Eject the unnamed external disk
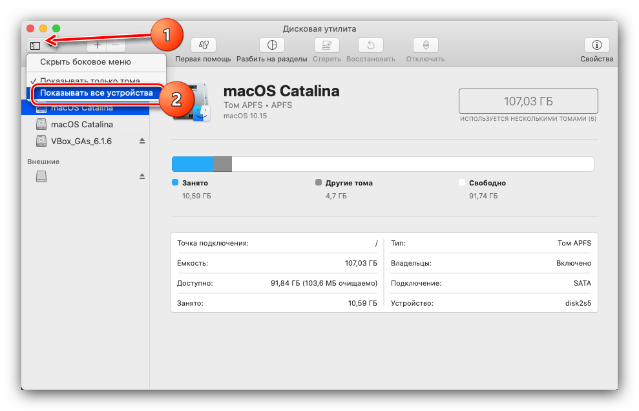This screenshot has width=639, height=411. pos(141,176)
